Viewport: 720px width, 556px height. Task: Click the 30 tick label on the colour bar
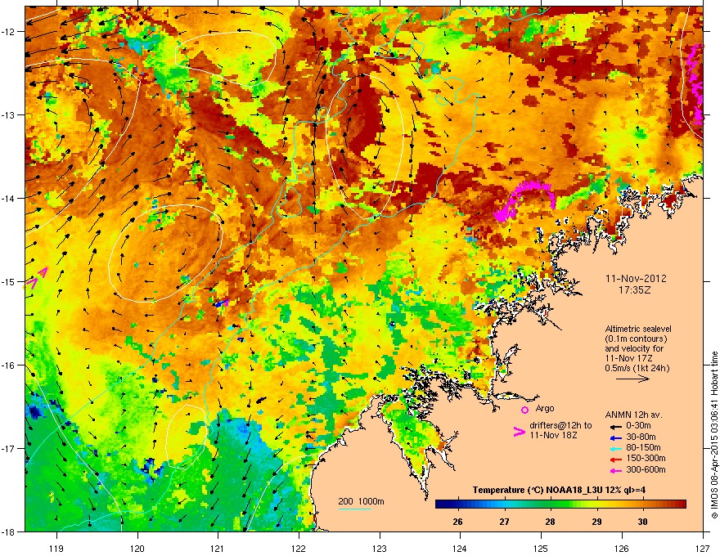(x=642, y=522)
